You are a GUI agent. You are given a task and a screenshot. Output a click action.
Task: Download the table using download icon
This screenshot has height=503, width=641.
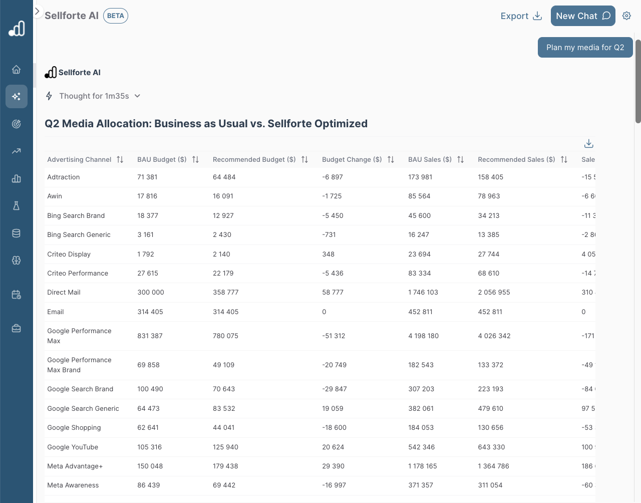[x=589, y=144]
